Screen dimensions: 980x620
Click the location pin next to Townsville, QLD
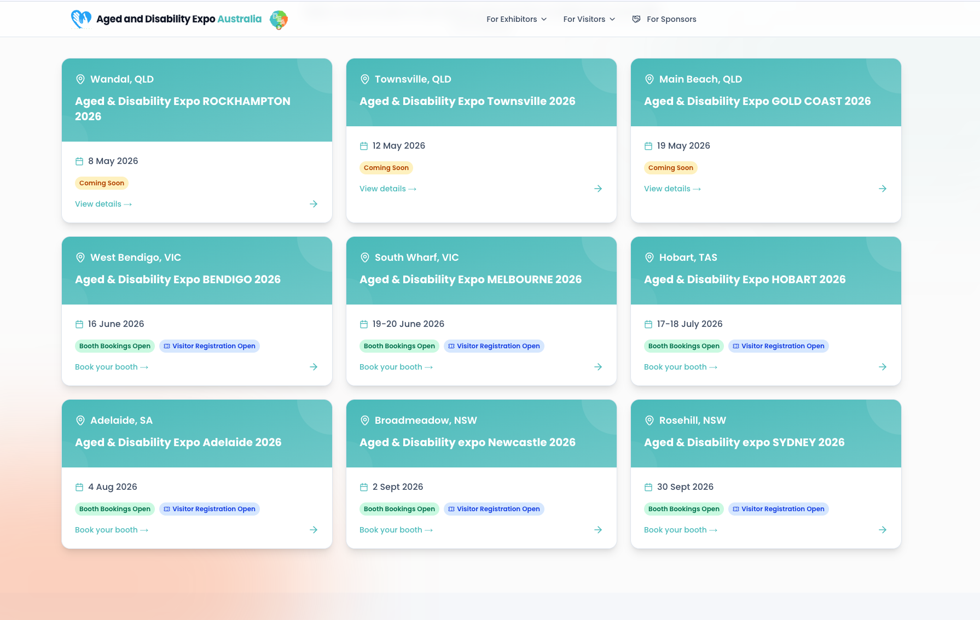(365, 79)
